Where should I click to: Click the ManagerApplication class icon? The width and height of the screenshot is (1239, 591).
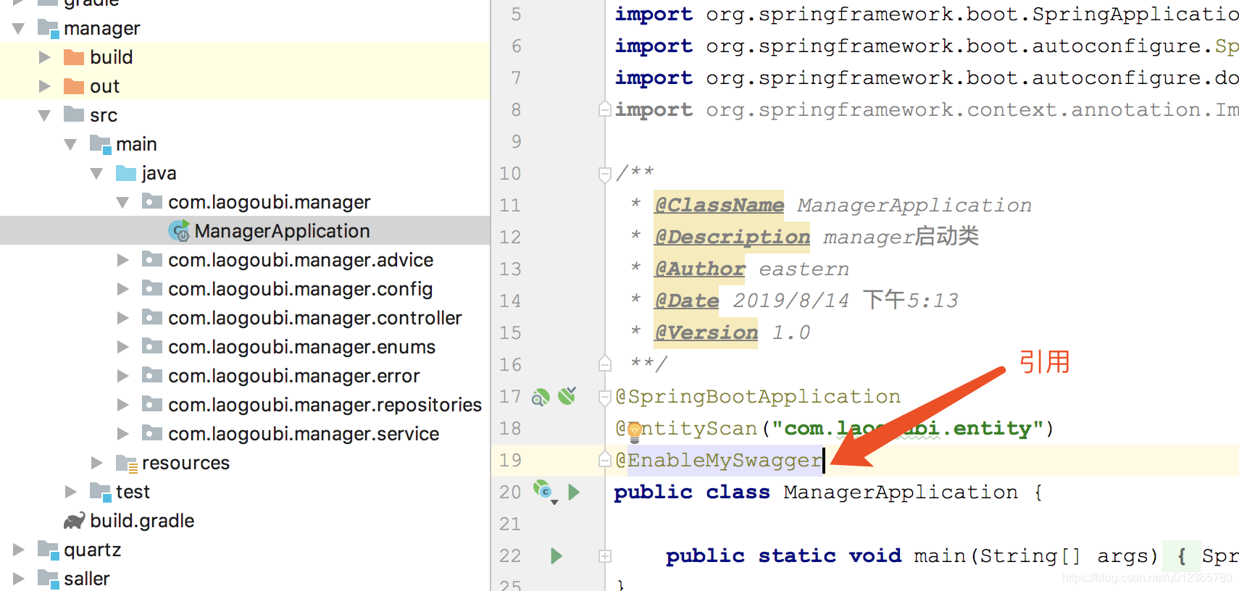tap(179, 231)
